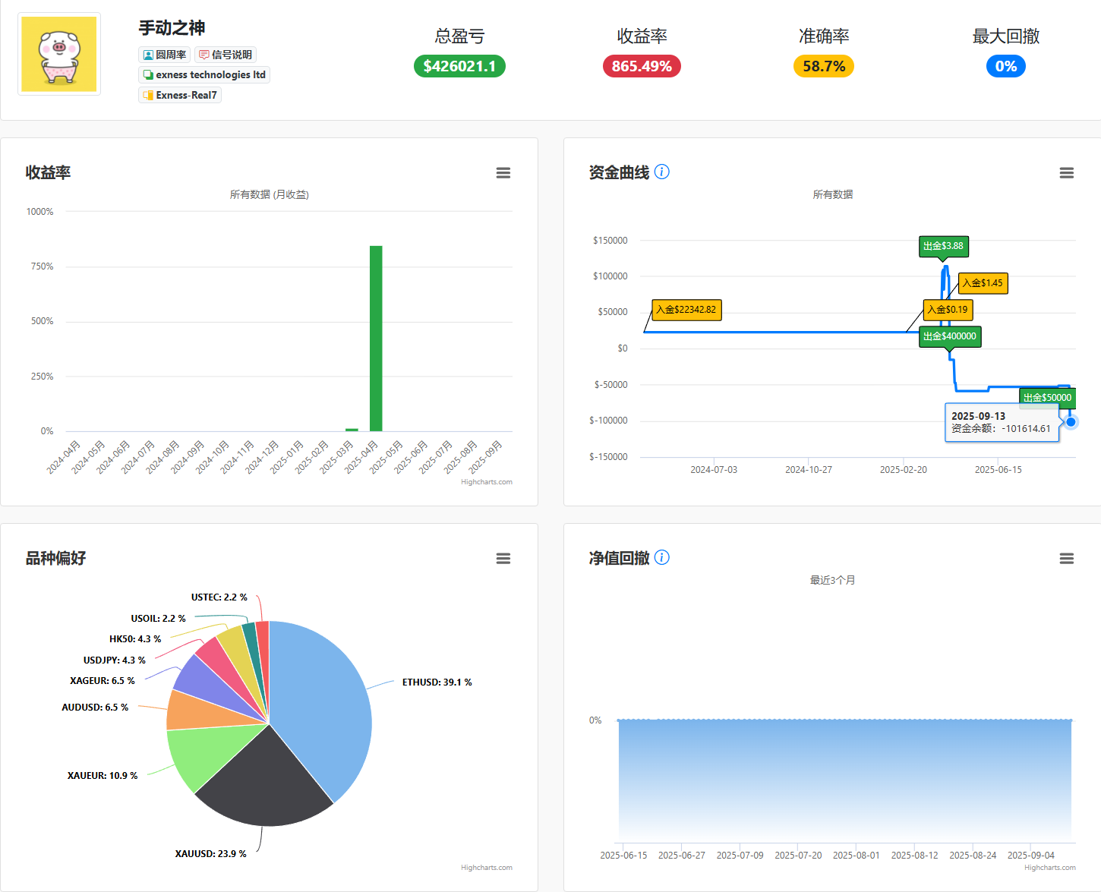
Task: Click the ETHUSD: 39.1 % label
Action: tap(437, 682)
